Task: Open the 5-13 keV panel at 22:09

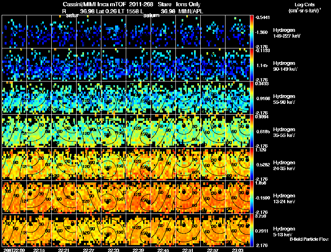Action: 14,230
